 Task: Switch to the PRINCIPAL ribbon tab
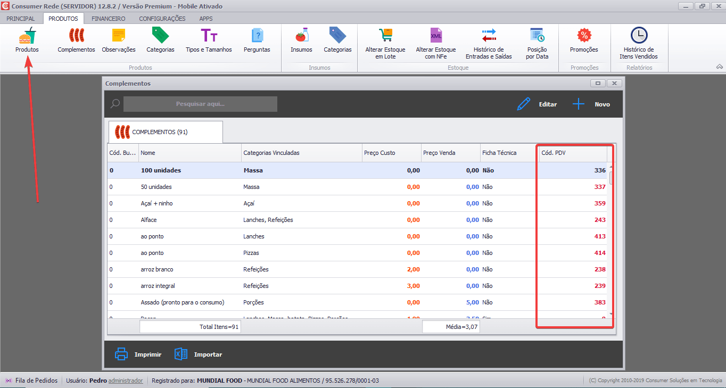click(x=21, y=19)
